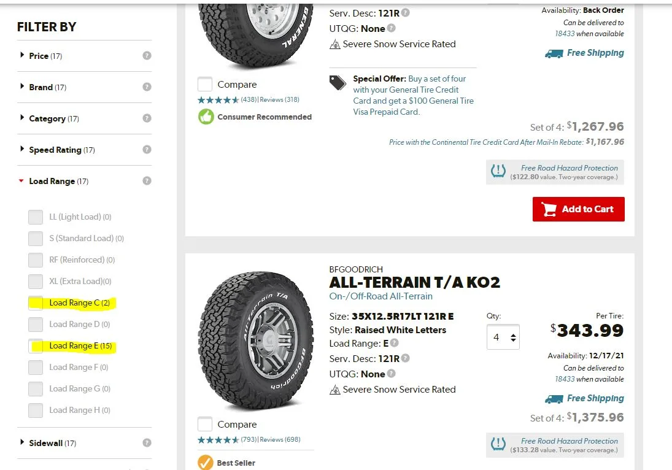Open Reviews (698) link for BFGoodrich tire
This screenshot has width=672, height=470.
[x=280, y=439]
